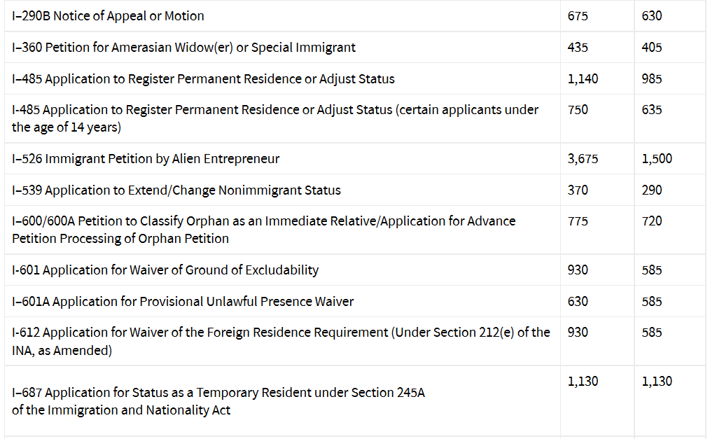Viewport: 710px width, 439px height.
Task: Click the I-485 Application to Register Permanent Residence entry
Action: (x=203, y=78)
